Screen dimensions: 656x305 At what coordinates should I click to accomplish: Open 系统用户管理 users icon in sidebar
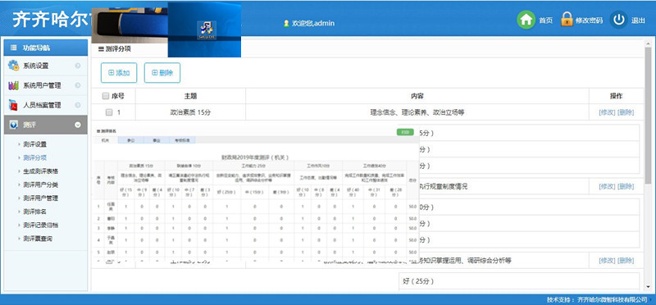tap(14, 85)
